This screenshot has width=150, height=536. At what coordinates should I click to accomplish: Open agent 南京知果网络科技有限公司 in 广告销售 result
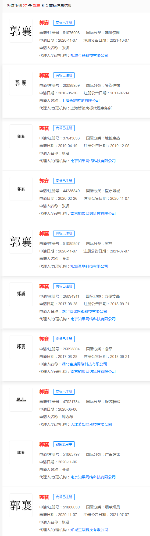(x=93, y=477)
